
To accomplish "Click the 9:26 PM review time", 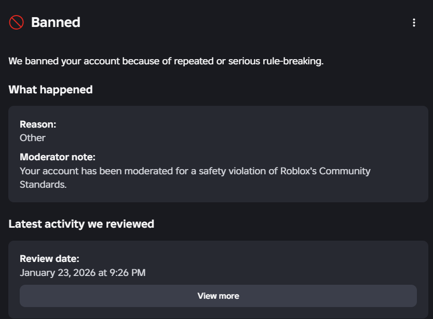I will pos(127,273).
